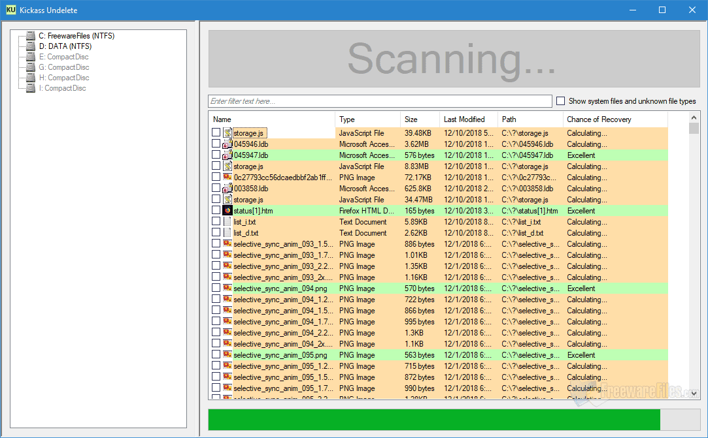The width and height of the screenshot is (708, 438).
Task: Click the Access icon beside 045946.ldb
Action: pos(228,144)
